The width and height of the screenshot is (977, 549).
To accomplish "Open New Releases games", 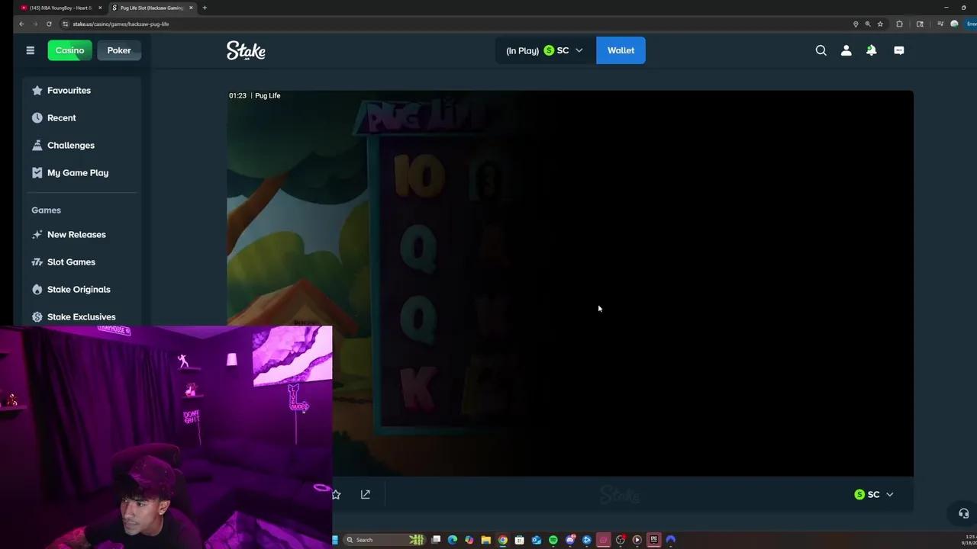I will pos(81,234).
